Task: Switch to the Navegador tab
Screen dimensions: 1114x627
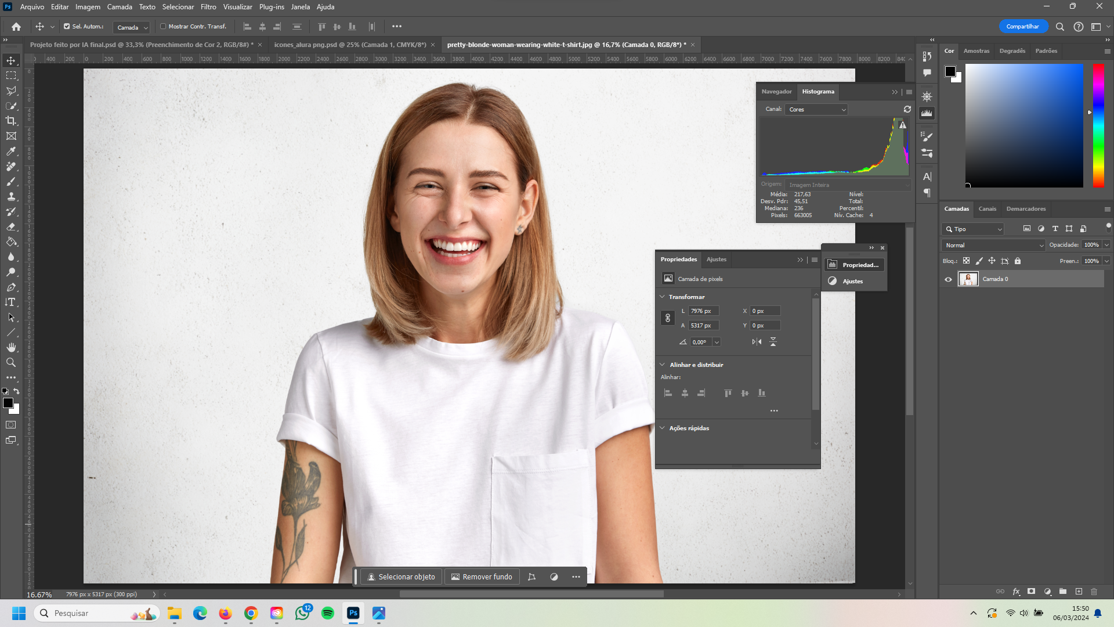Action: click(x=776, y=91)
